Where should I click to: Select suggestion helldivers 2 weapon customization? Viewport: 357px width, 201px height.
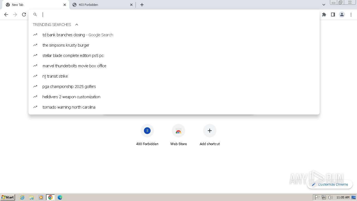tap(174, 97)
